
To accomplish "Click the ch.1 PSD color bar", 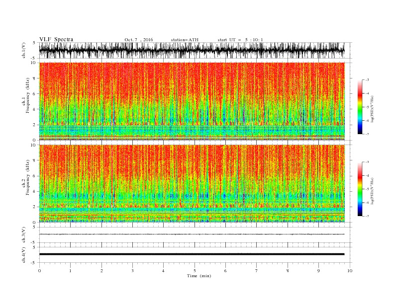I will (360, 107).
